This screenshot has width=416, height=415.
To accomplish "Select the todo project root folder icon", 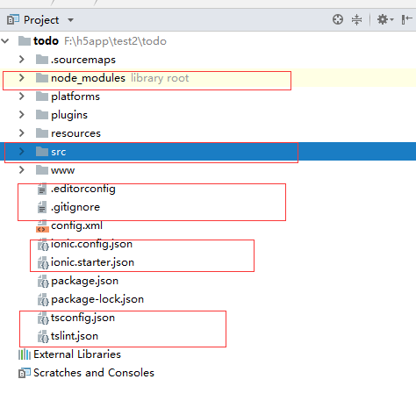I will click(x=25, y=40).
